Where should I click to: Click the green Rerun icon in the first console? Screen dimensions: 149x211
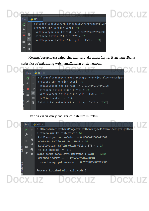pyautogui.click(x=24, y=25)
